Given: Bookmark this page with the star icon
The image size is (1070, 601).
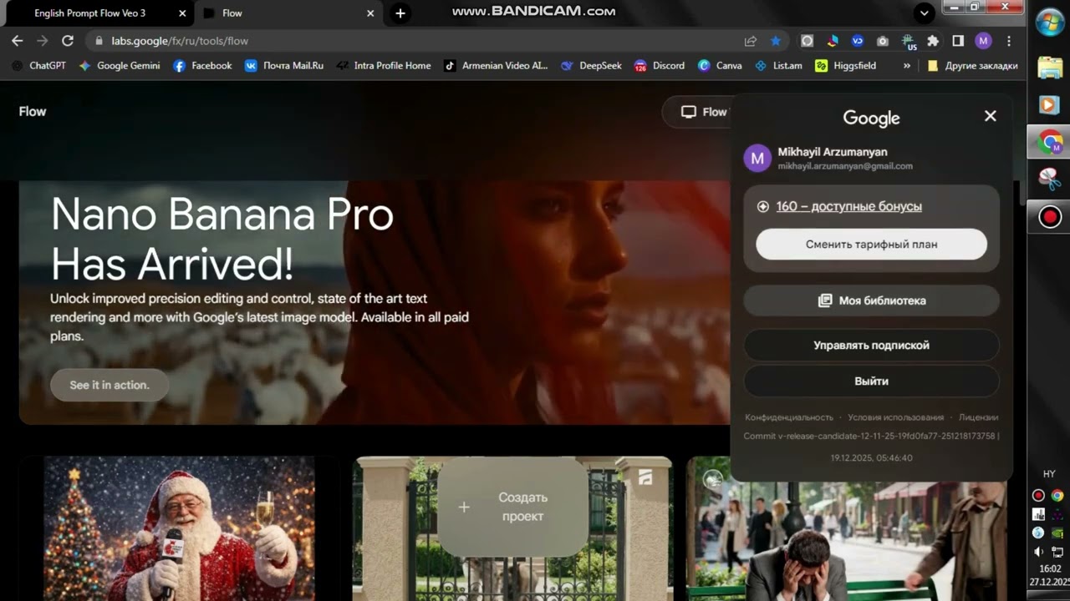Looking at the screenshot, I should 776,41.
